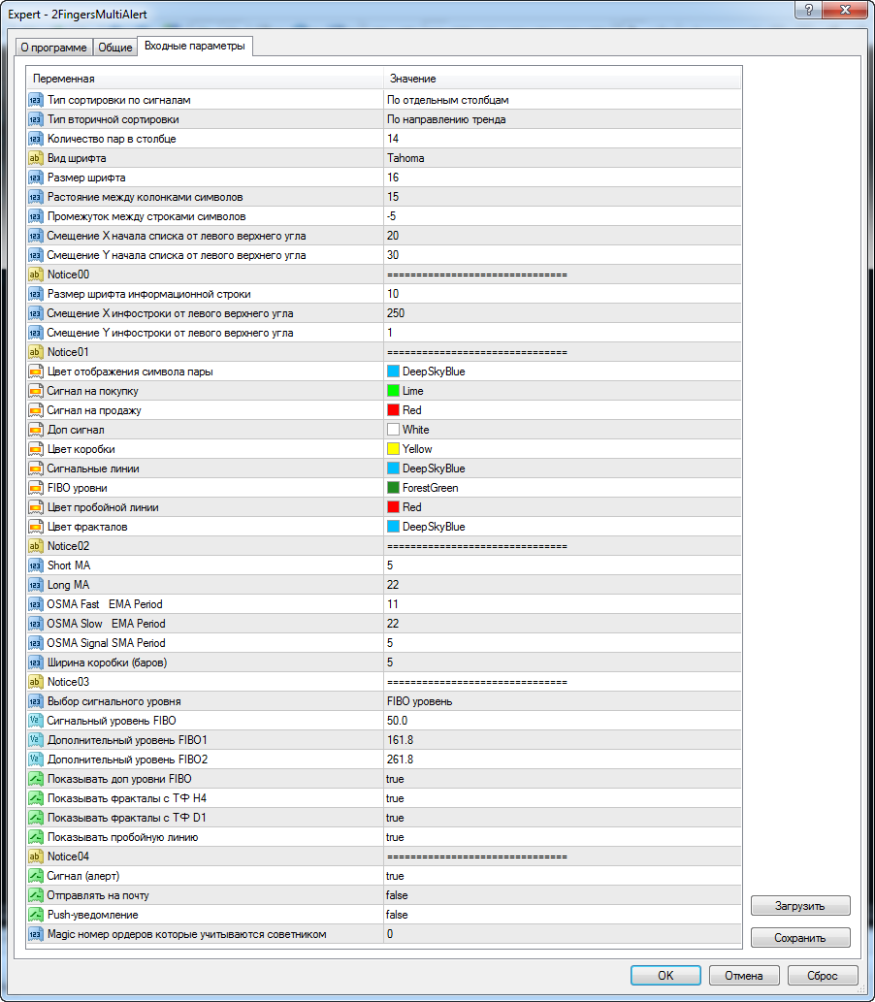The width and height of the screenshot is (875, 1002).
Task: Click the double icon beside 'Дополнительный уровень FIBO1'
Action: click(35, 740)
